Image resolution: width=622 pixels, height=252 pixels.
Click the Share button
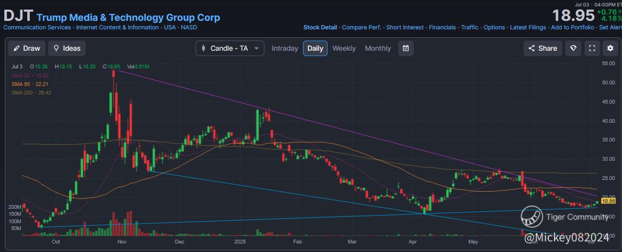click(543, 48)
